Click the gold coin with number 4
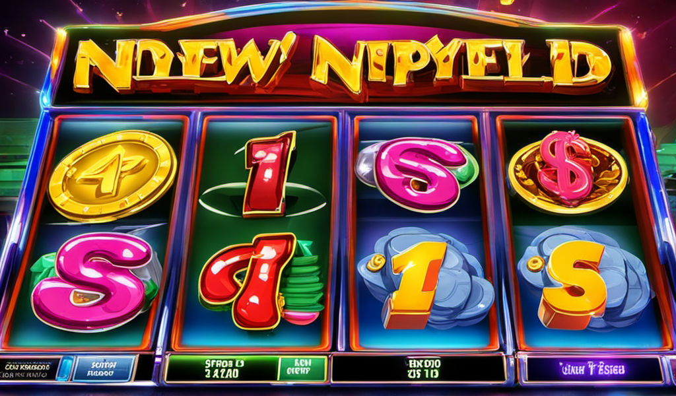 [x=112, y=174]
